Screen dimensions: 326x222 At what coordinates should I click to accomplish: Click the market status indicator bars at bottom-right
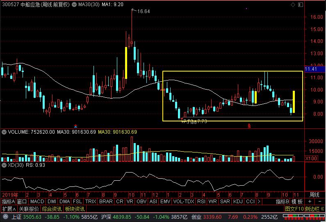tap(319, 216)
